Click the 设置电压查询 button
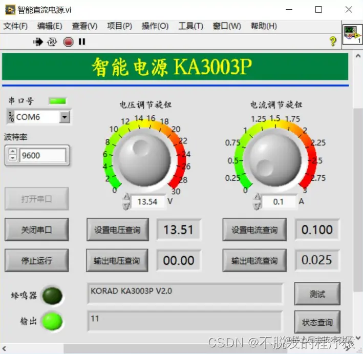Screen dimensions: 363x354 (x=118, y=230)
